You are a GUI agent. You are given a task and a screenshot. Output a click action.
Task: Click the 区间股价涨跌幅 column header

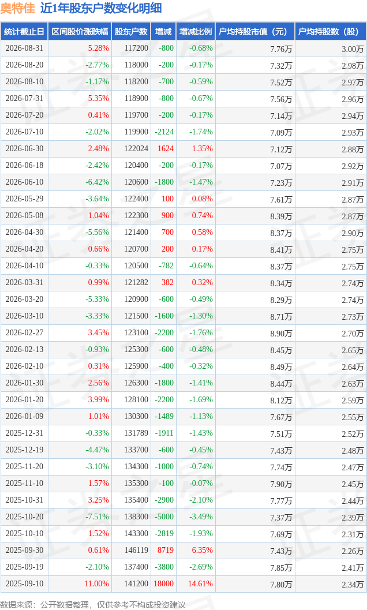point(80,32)
